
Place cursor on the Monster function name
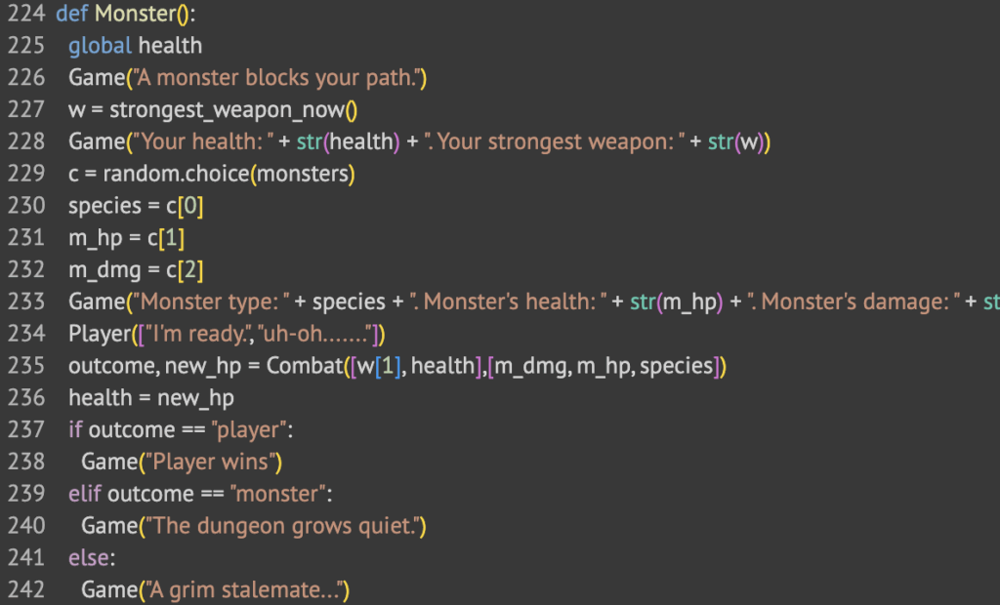click(x=131, y=15)
